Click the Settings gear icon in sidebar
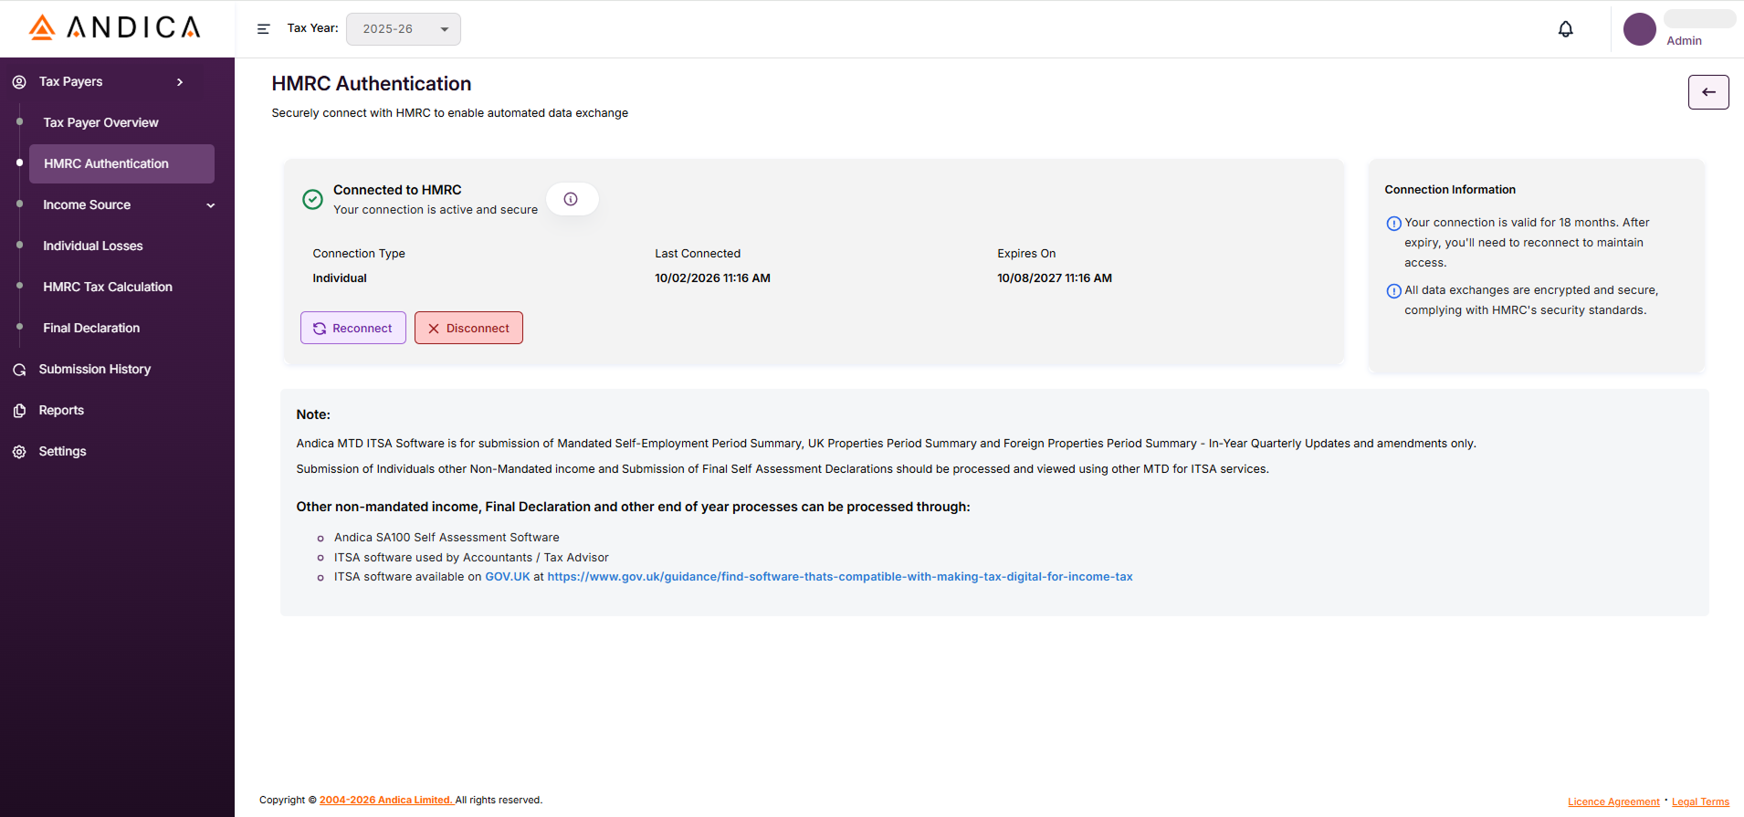 coord(19,452)
